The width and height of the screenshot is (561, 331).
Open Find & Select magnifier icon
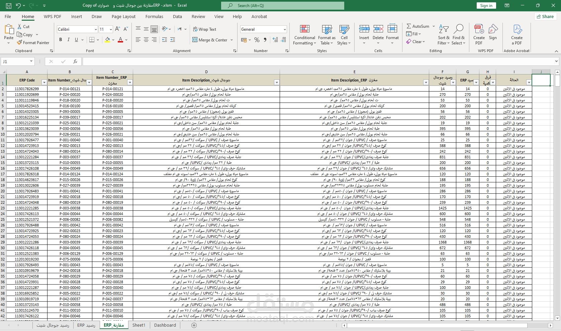pyautogui.click(x=458, y=29)
